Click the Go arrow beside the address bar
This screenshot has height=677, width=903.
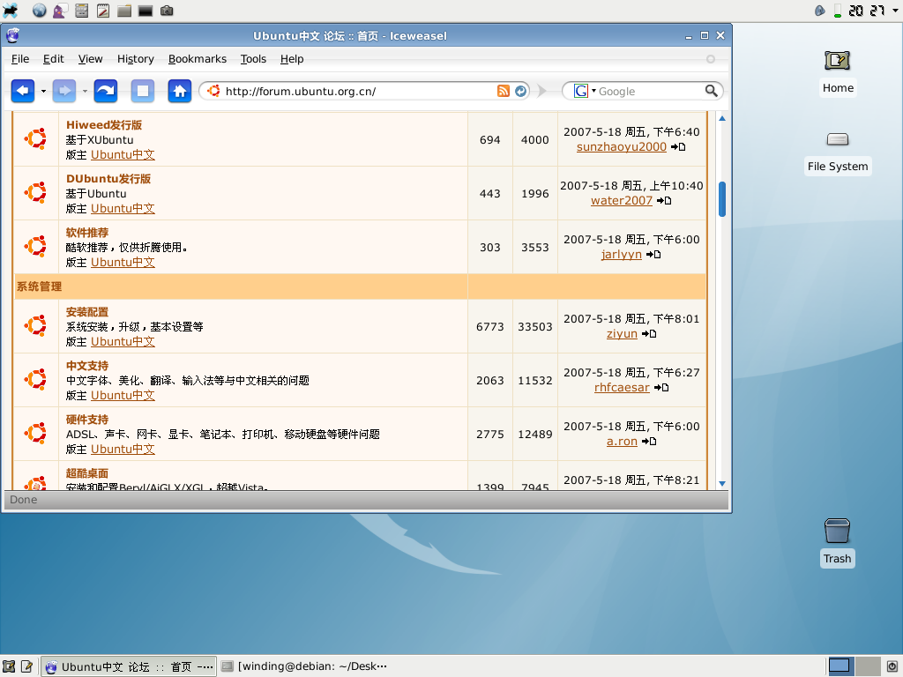click(542, 91)
